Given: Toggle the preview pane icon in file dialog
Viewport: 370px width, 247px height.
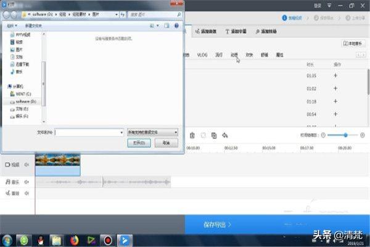Looking at the screenshot, I should pos(167,25).
